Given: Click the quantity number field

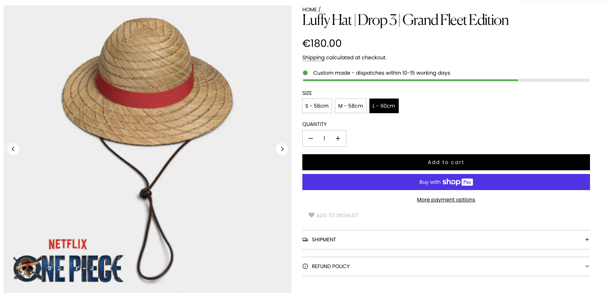Looking at the screenshot, I should (324, 138).
